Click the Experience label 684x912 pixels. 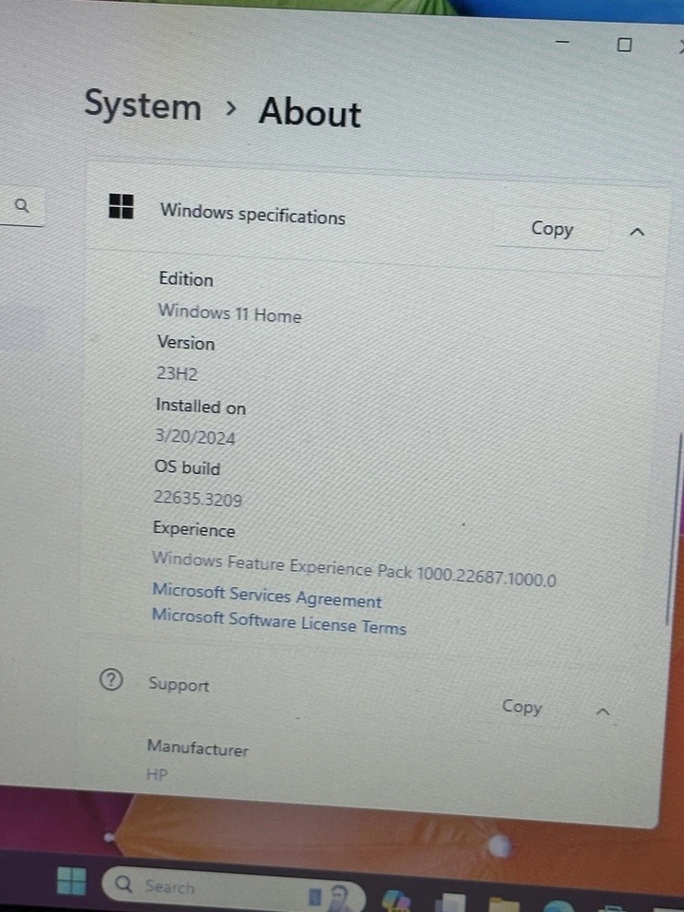[194, 529]
